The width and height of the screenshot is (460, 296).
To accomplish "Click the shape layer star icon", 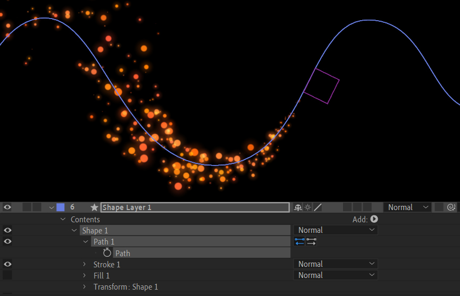I will tap(94, 207).
